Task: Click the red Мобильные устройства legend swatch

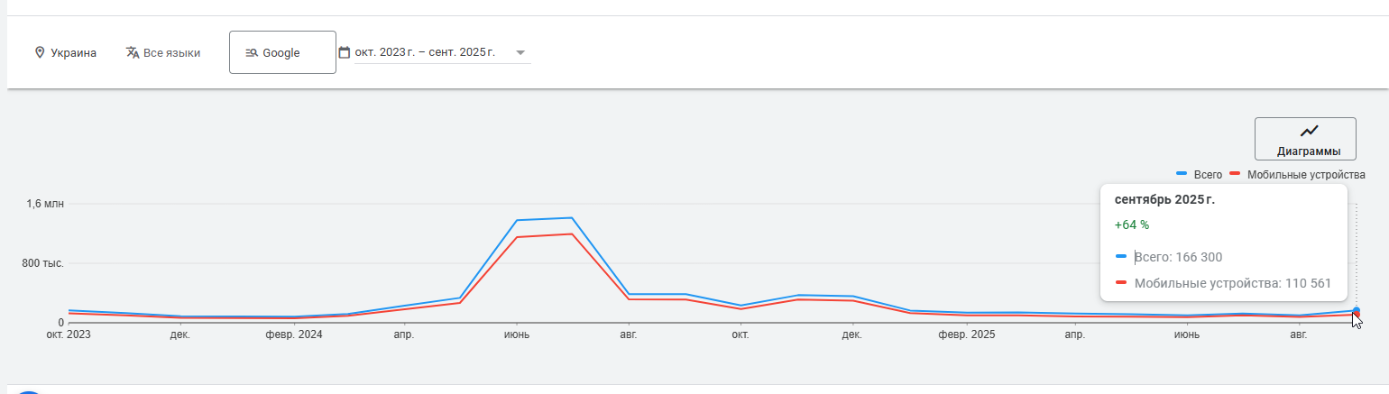Action: coord(1235,174)
